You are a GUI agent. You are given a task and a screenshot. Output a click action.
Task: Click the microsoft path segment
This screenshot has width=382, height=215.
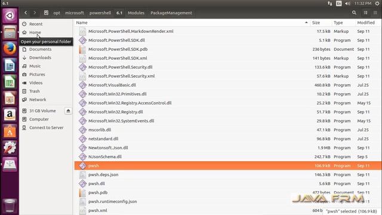pos(74,13)
